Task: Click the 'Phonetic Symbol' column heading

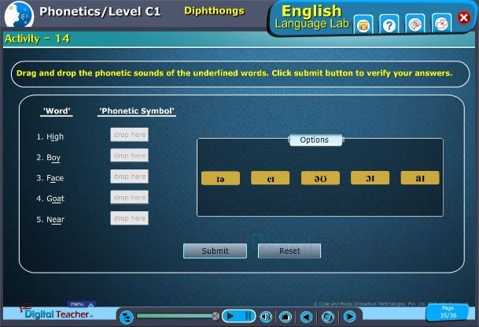Action: (x=137, y=111)
